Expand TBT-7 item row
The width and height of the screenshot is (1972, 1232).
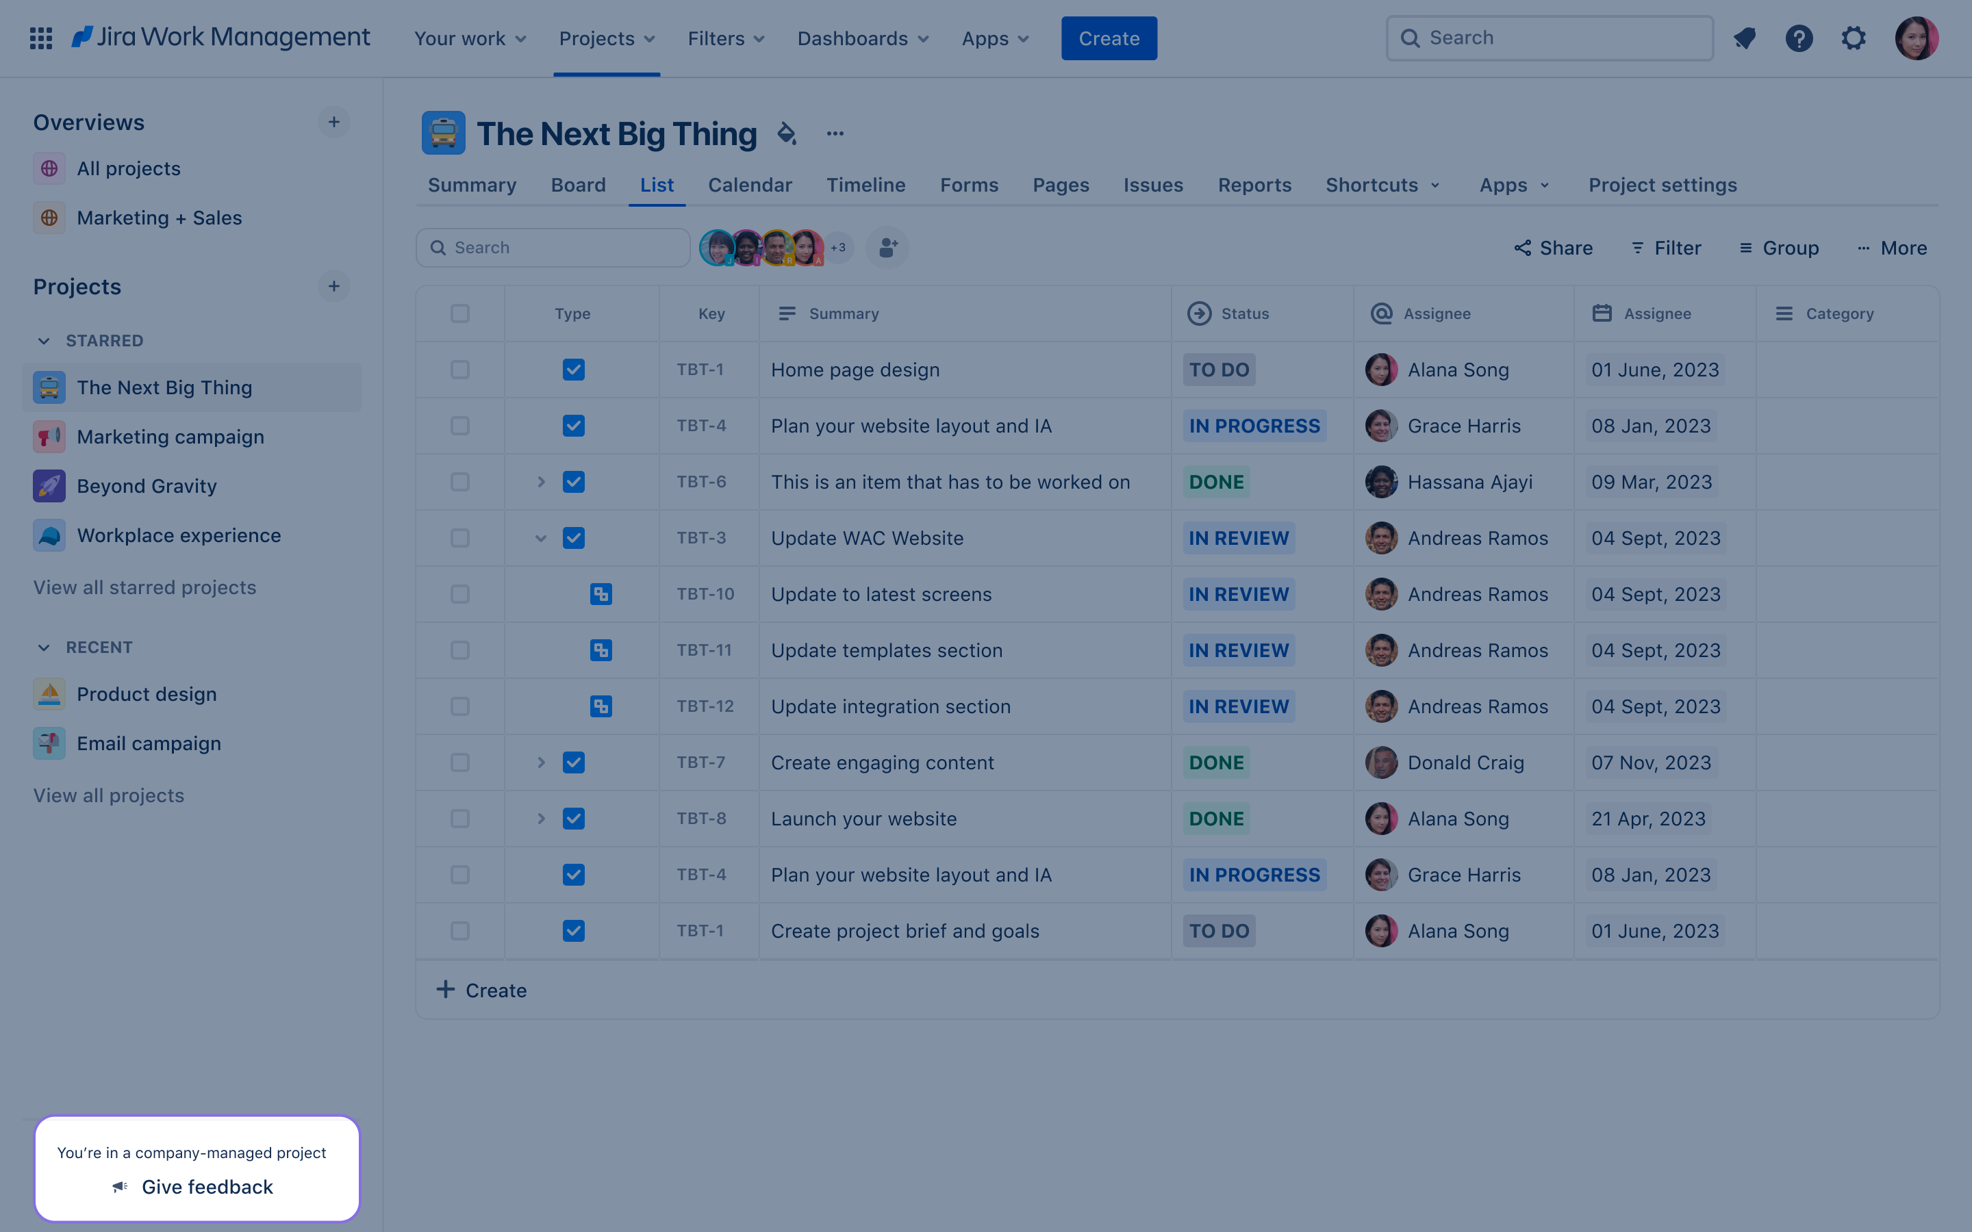point(540,762)
